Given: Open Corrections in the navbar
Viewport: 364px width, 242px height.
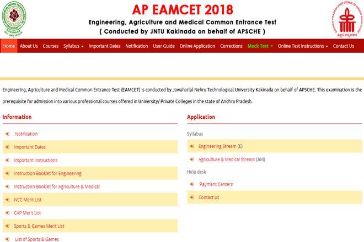Looking at the screenshot, I should 231,46.
